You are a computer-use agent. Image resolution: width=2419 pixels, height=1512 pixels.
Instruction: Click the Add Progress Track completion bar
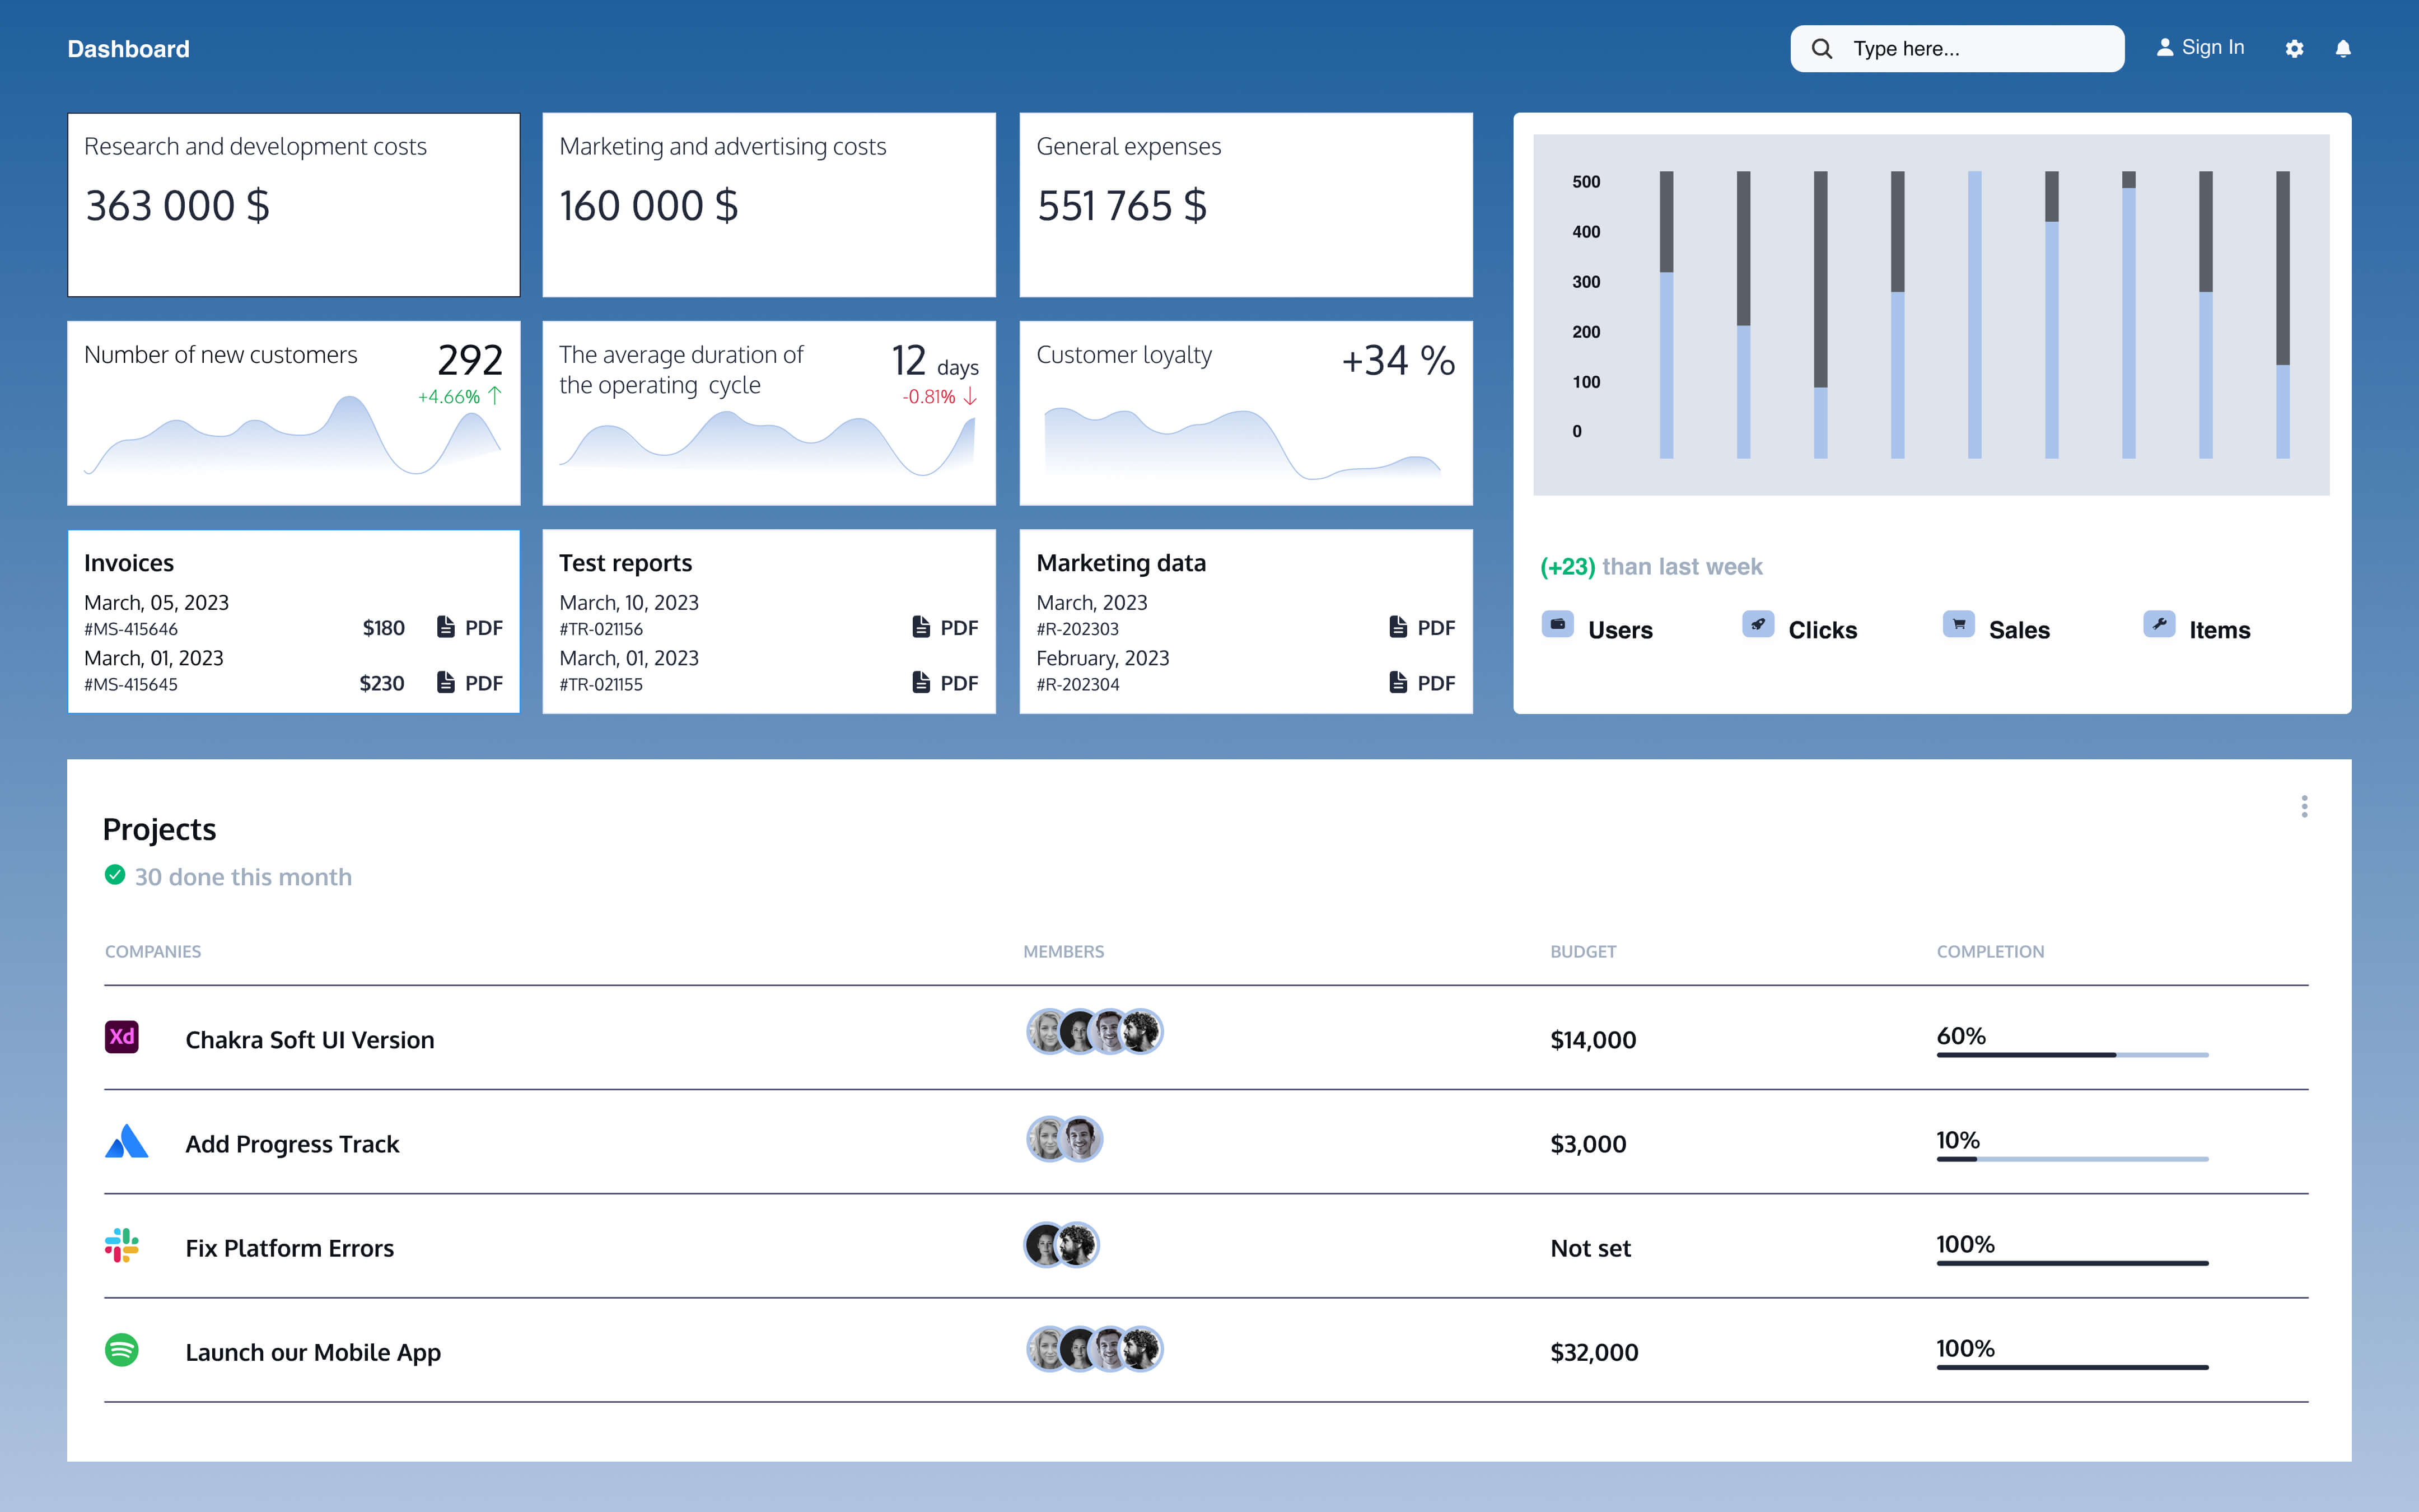pos(2072,1159)
